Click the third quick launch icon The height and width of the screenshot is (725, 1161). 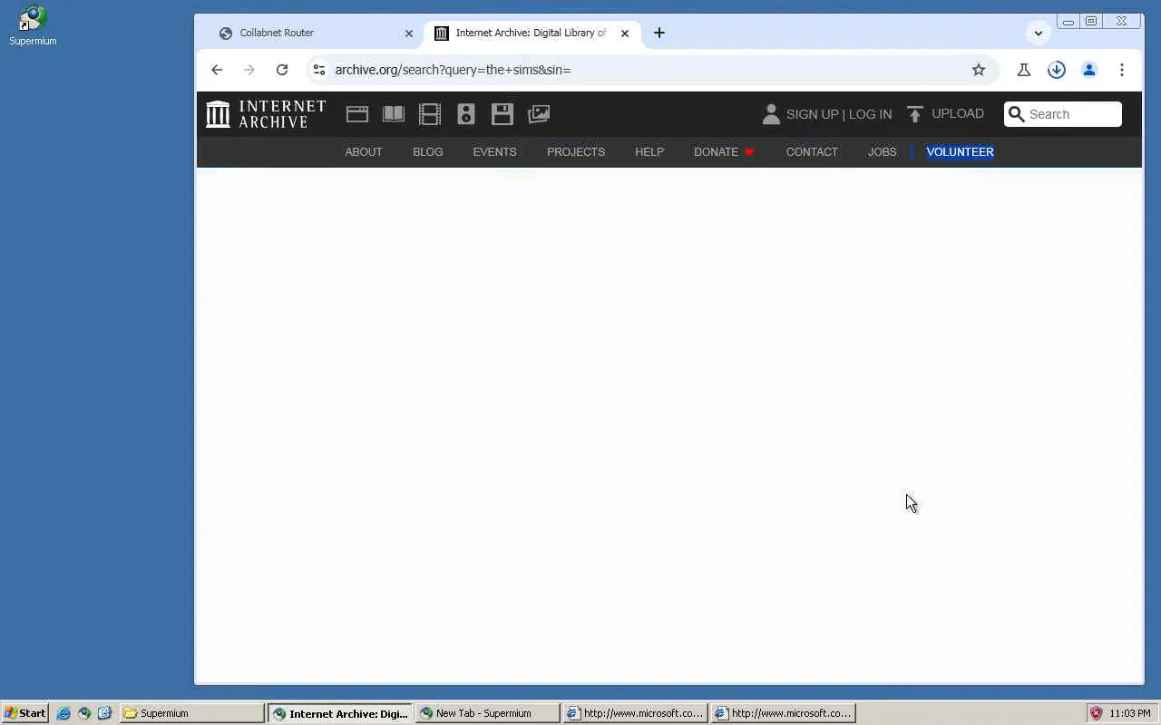point(104,713)
